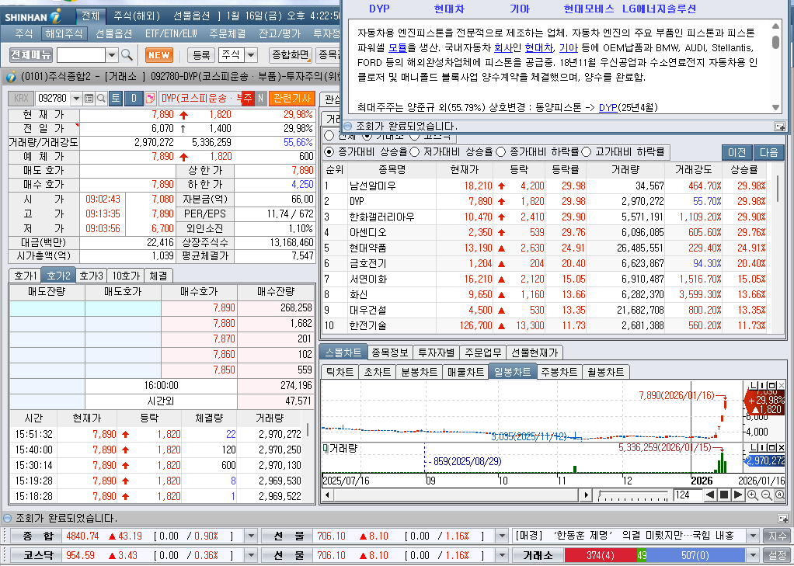The width and height of the screenshot is (794, 566).
Task: Click the magnifier search icon beside 전체메뉴 box
Action: pos(127,54)
